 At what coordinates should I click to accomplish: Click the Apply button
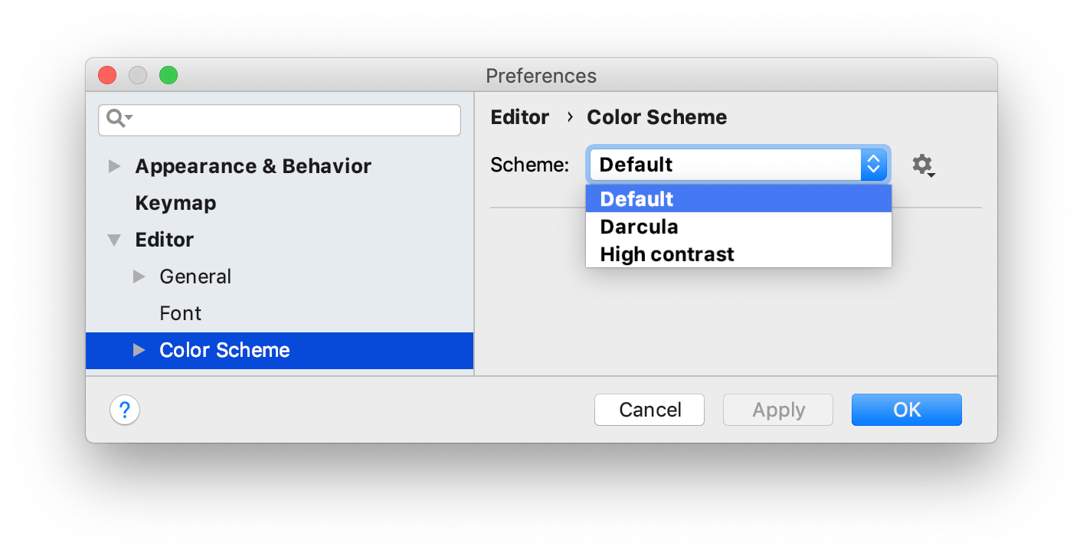pos(777,410)
